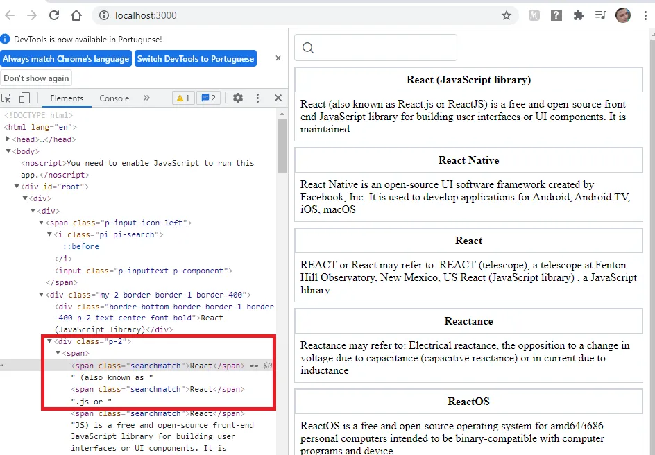The height and width of the screenshot is (455, 655).
Task: Click Always match Chrome's language button
Action: 66,59
